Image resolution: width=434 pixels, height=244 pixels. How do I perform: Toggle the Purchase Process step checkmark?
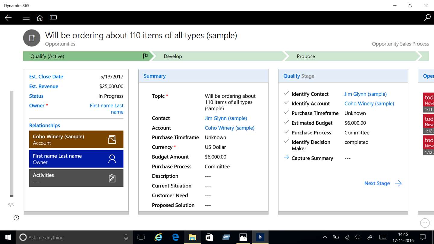(x=286, y=132)
